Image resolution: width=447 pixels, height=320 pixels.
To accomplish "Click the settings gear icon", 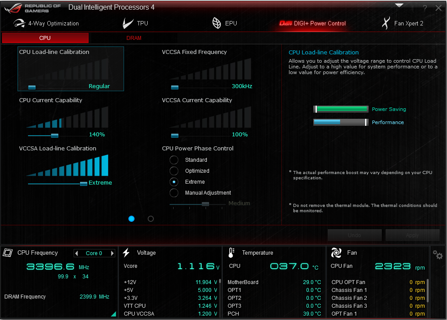I will click(437, 255).
